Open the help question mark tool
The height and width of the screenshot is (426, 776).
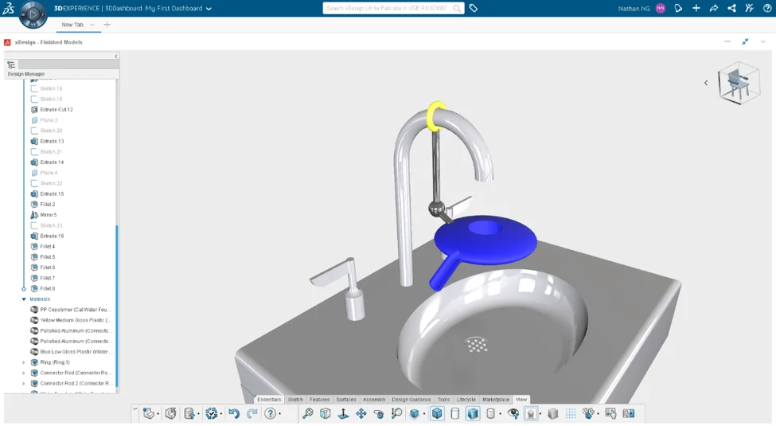[271, 413]
